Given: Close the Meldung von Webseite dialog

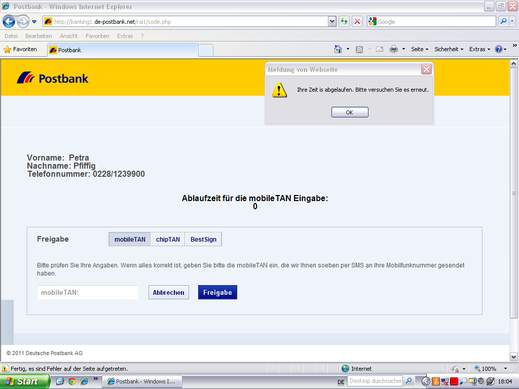Looking at the screenshot, I should point(426,69).
